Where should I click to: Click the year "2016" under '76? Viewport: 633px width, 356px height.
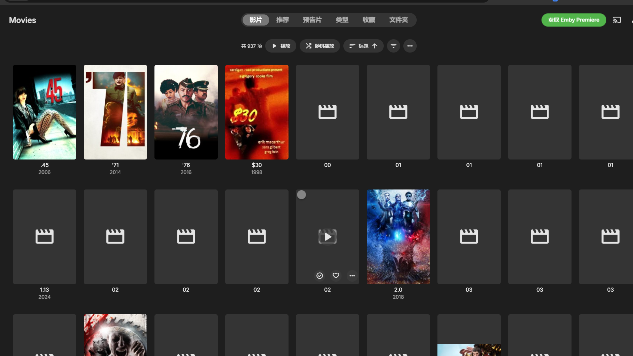pos(186,172)
